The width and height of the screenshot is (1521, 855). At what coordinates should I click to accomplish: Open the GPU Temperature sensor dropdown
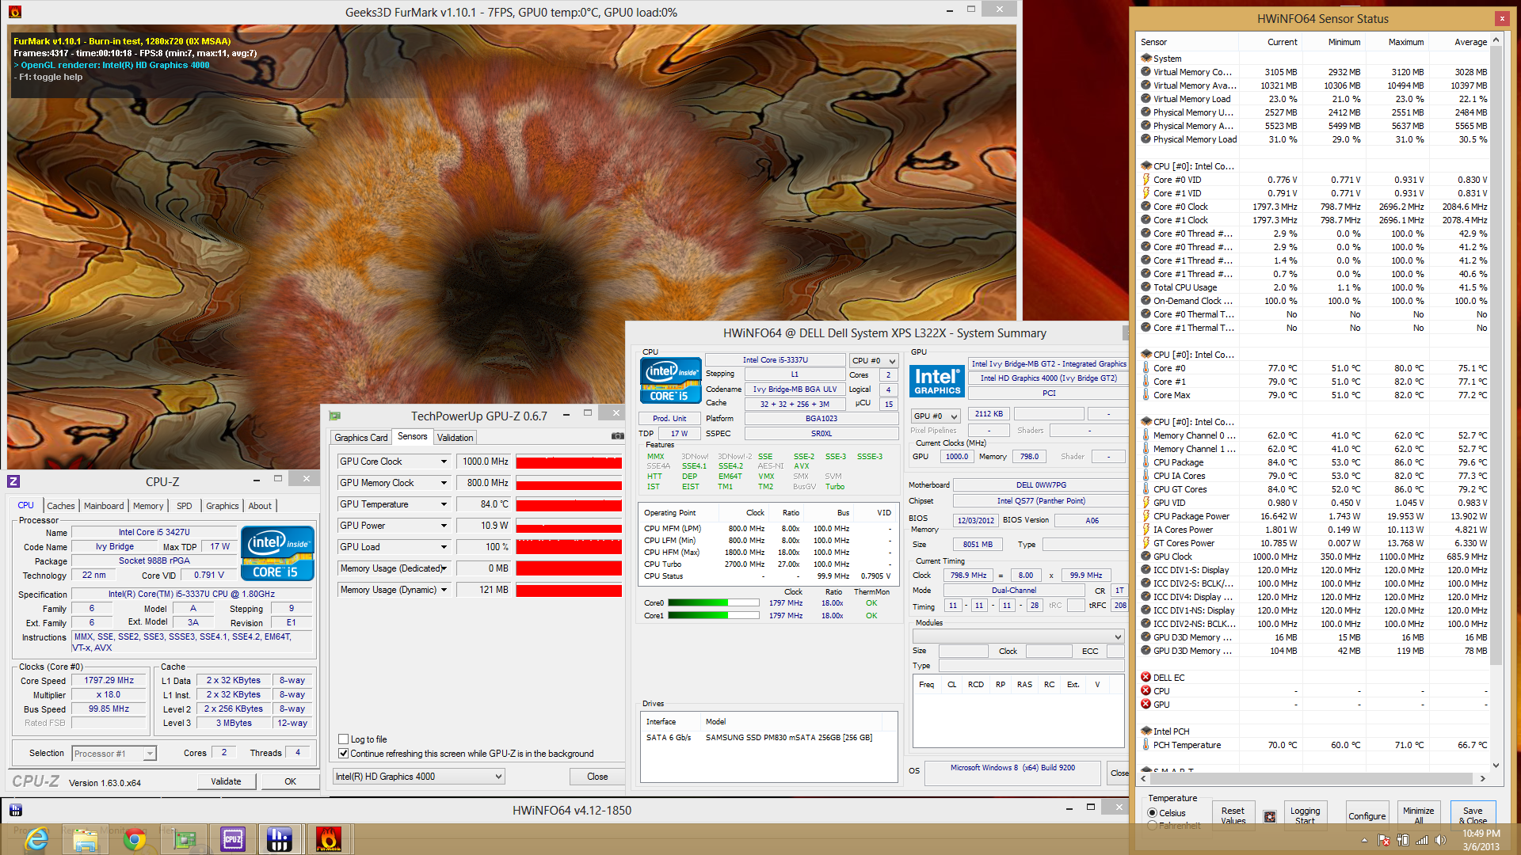[x=444, y=504]
